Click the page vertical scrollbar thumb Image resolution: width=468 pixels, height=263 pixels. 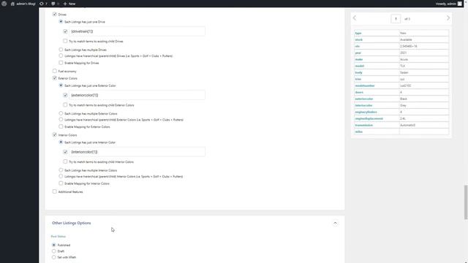(x=466, y=202)
